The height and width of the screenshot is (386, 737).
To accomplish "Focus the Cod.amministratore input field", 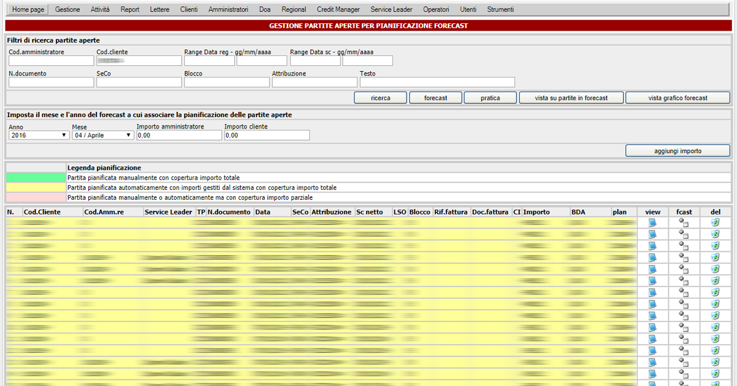I will pyautogui.click(x=51, y=61).
